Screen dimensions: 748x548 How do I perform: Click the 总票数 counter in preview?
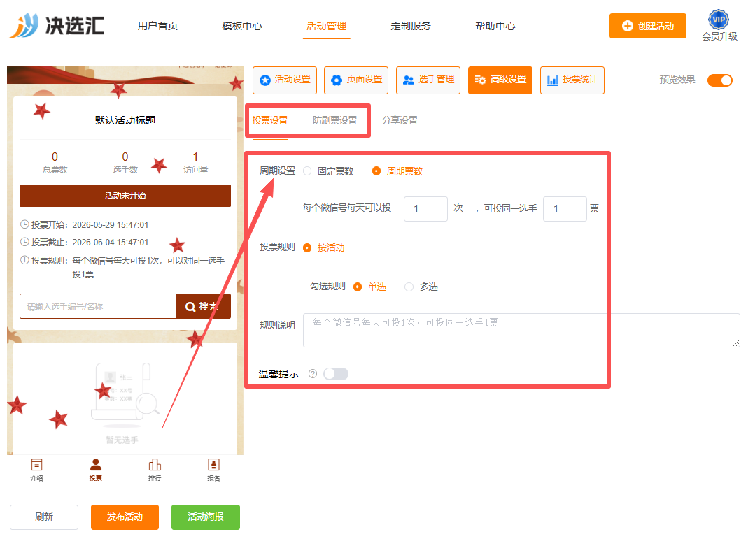55,162
